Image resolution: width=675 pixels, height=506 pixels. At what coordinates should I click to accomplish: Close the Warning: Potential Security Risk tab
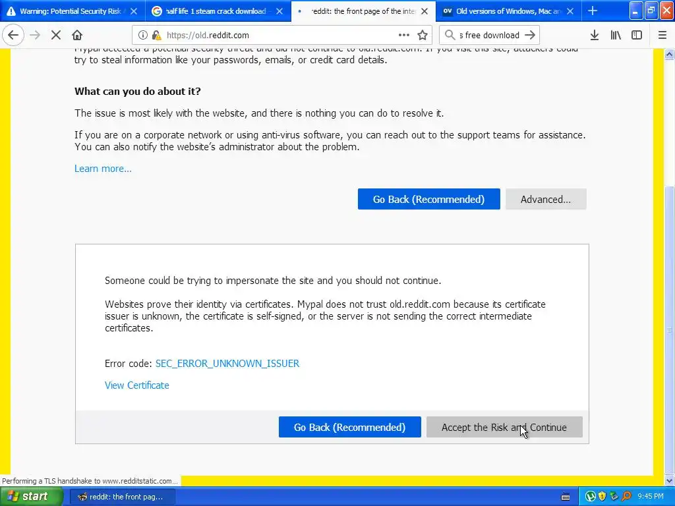[x=134, y=11]
